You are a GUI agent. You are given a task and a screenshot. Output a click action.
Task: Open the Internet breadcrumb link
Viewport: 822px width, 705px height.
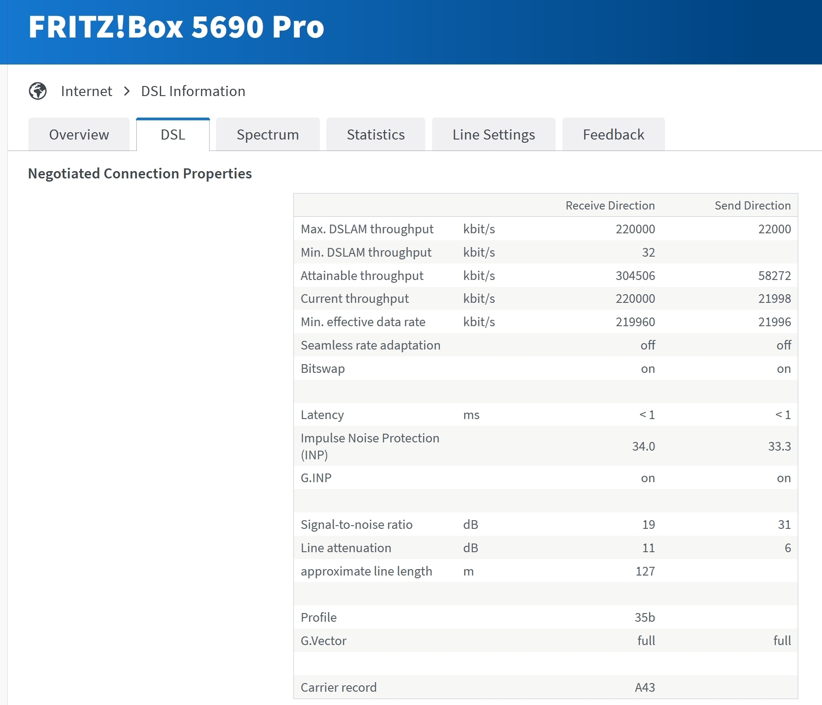[x=87, y=91]
